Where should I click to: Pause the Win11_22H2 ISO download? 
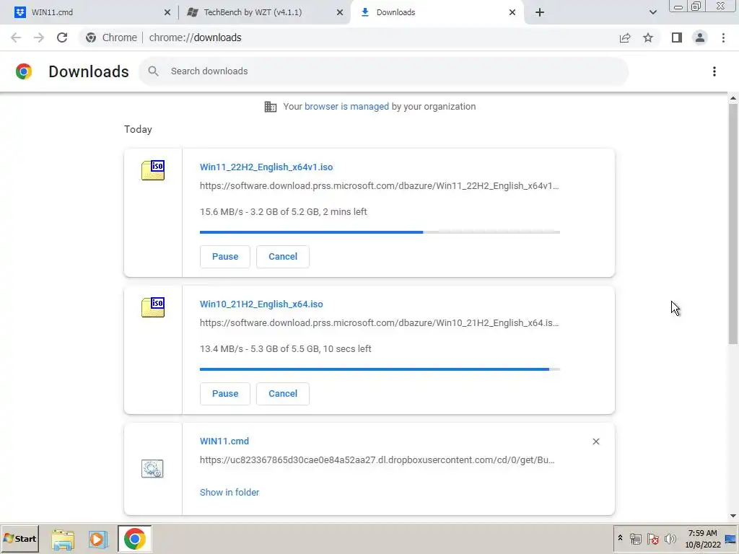point(225,257)
